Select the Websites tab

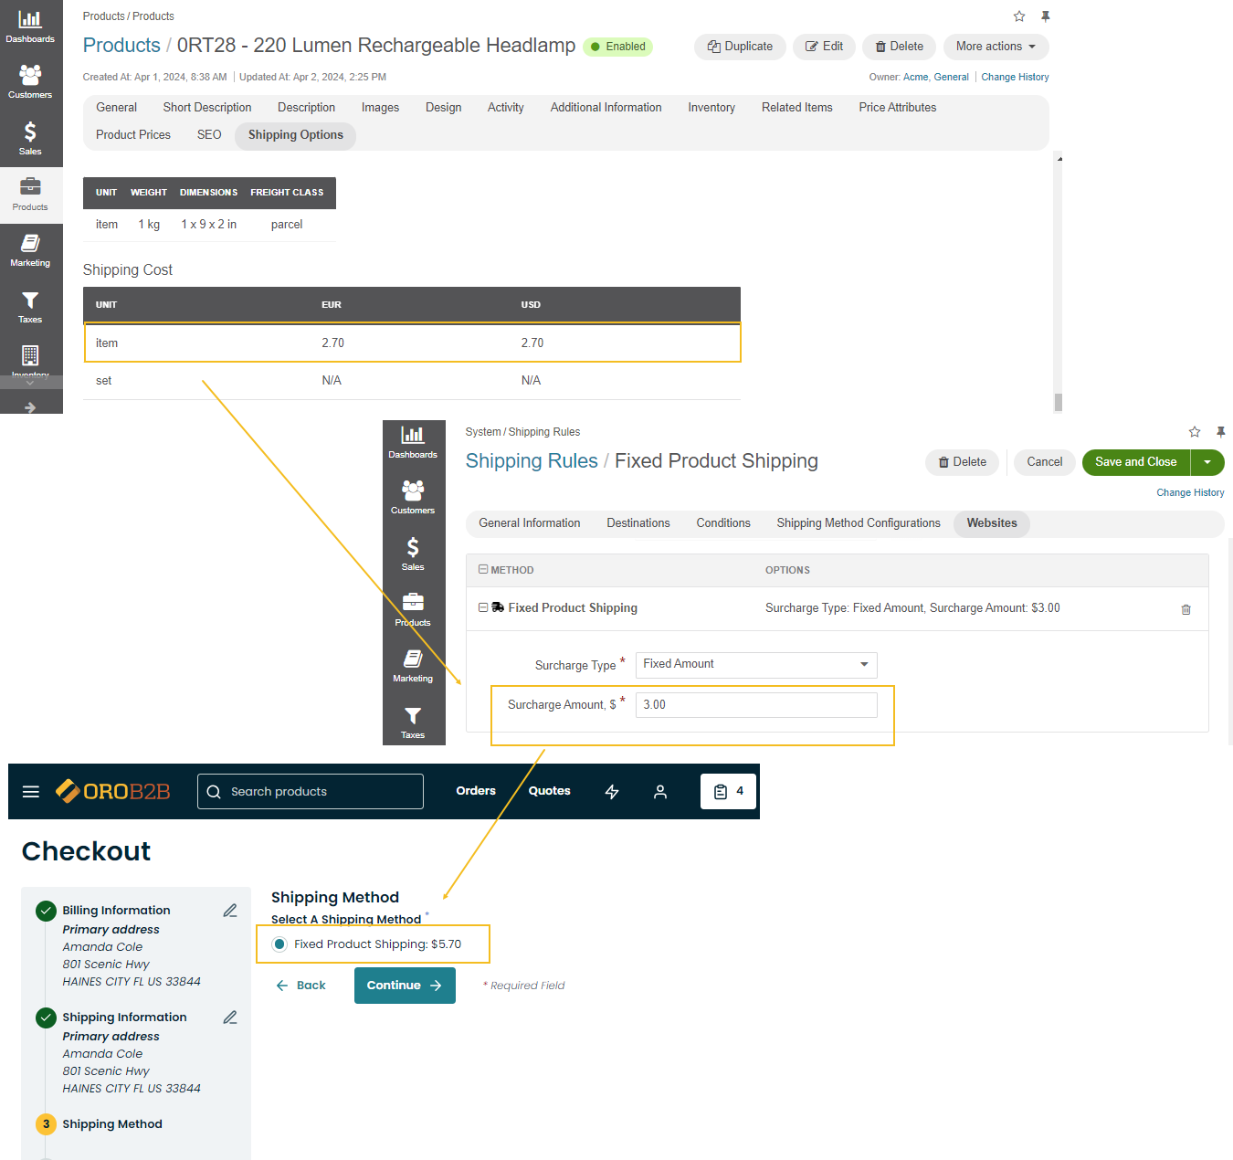click(992, 523)
